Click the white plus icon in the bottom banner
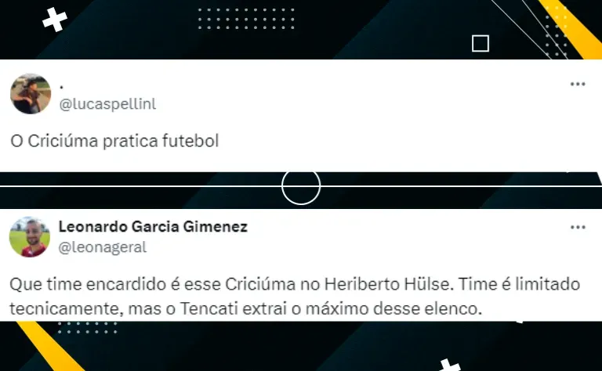602x371 pixels. point(450,365)
